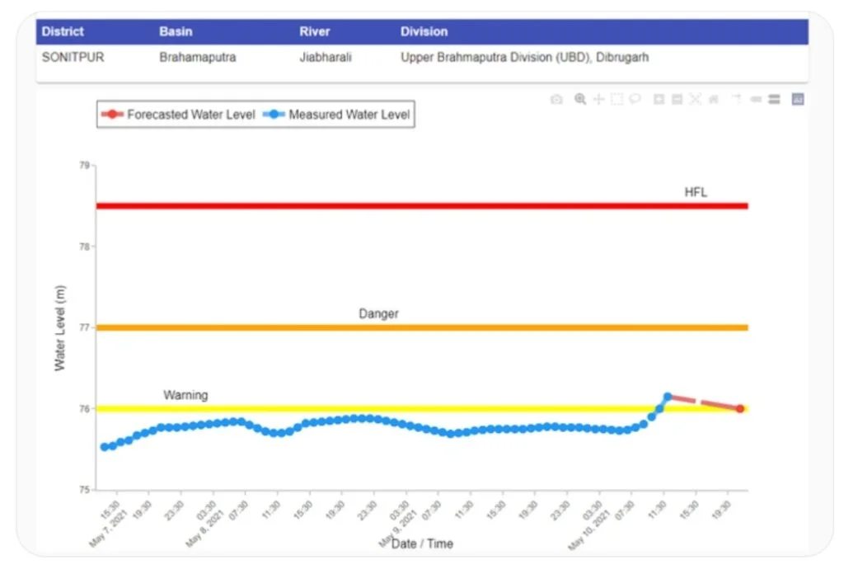Click the Division column header
Screen dimensions: 844x574
click(424, 31)
